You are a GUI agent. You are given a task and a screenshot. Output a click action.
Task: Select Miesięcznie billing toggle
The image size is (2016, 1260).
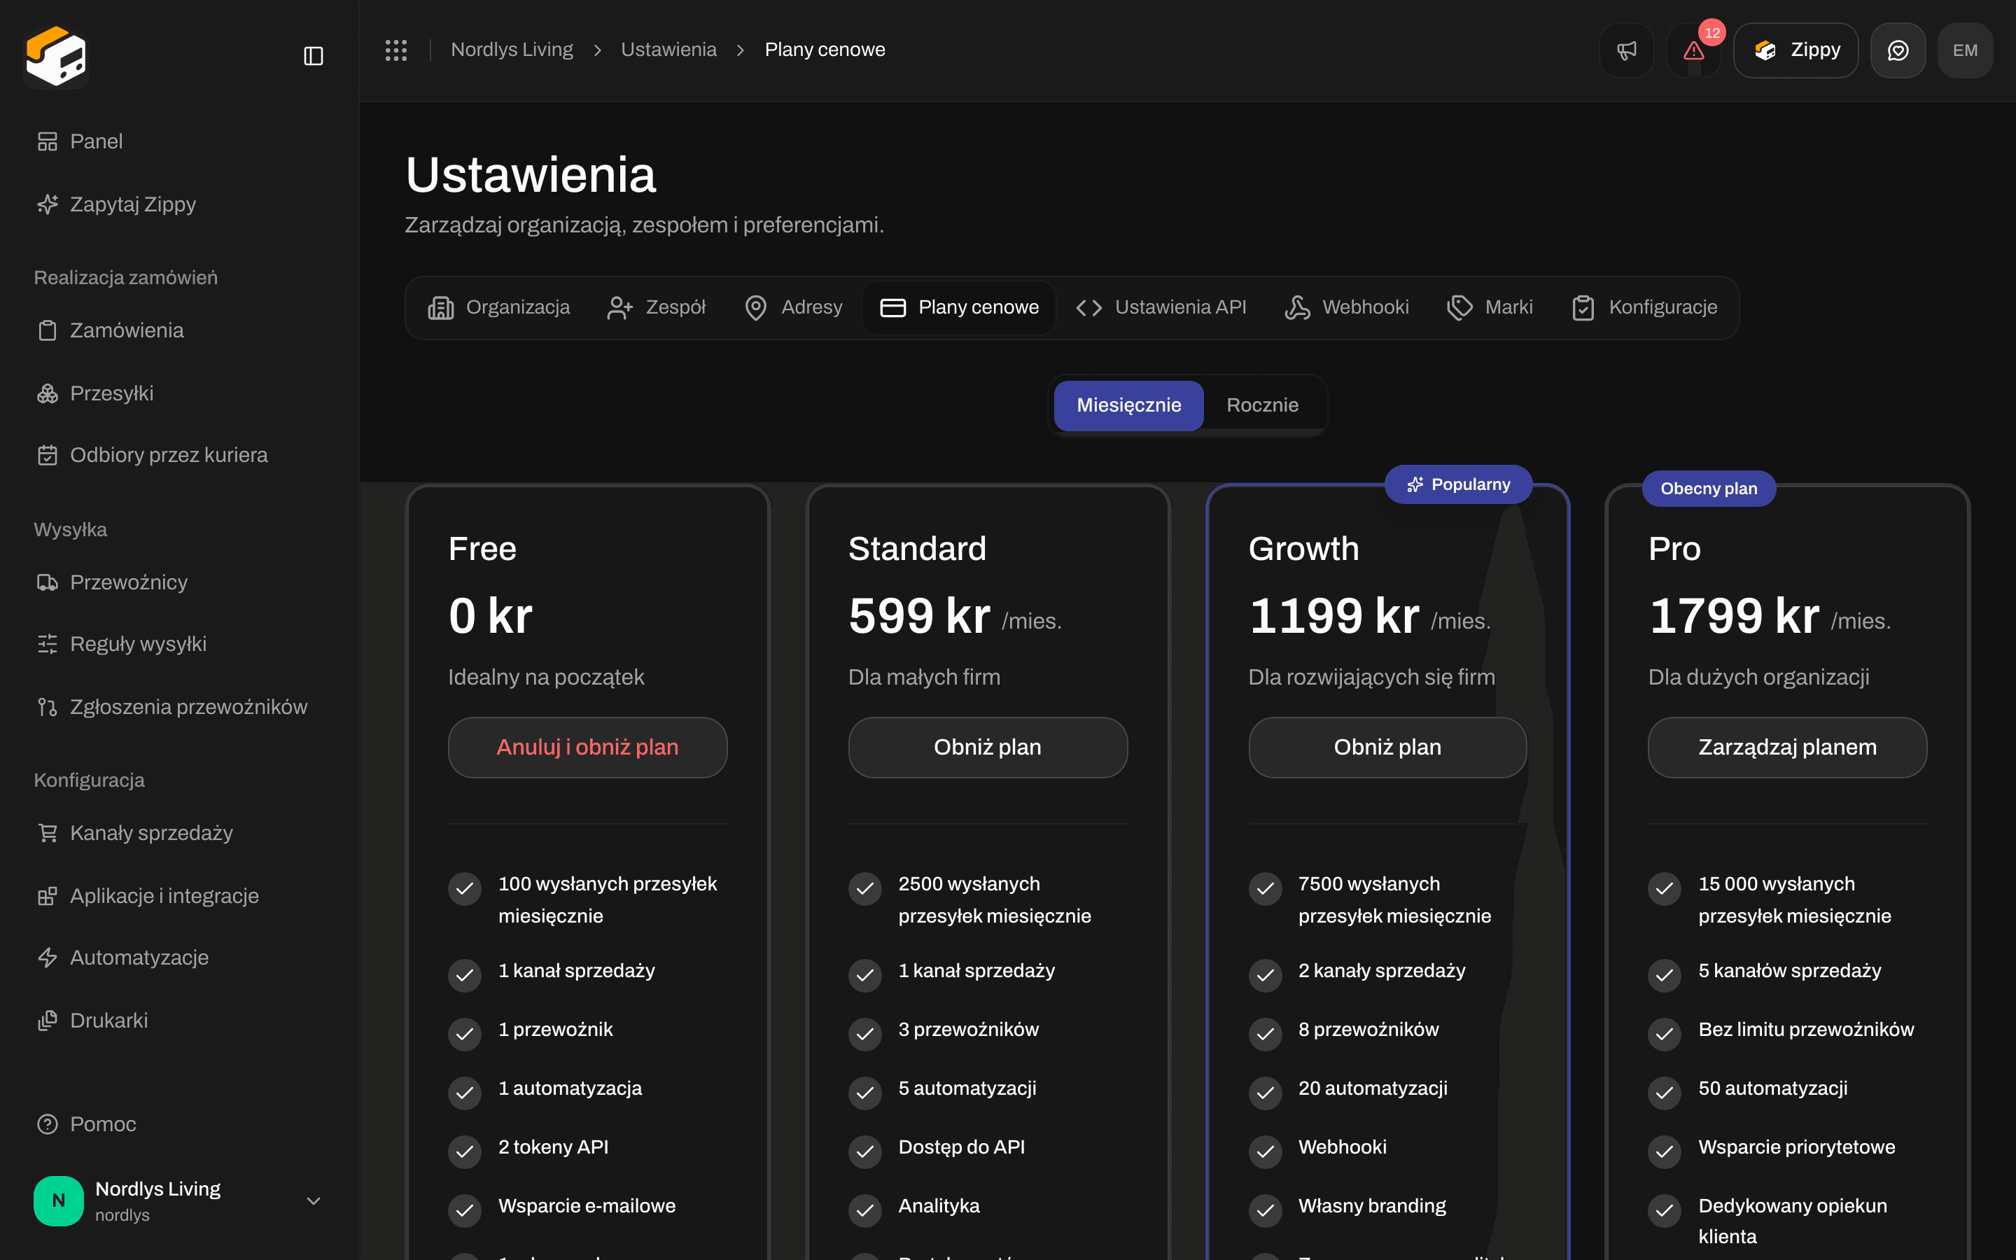pyautogui.click(x=1129, y=405)
